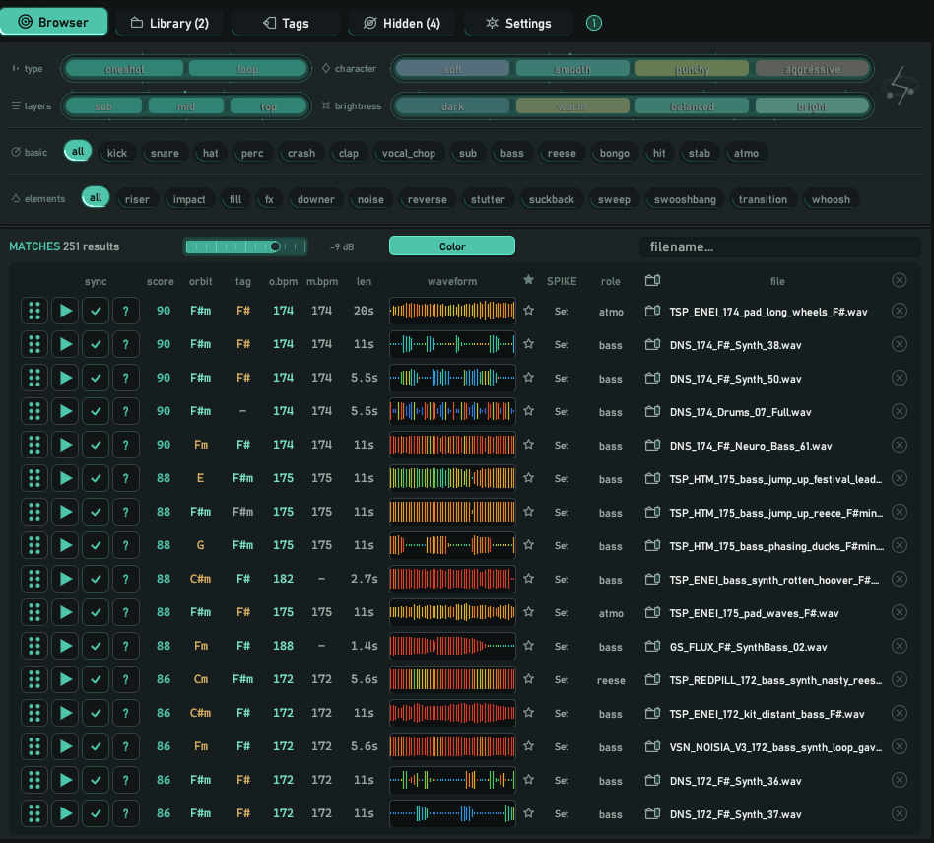Viewport: 934px width, 843px height.
Task: Sort by the score column header
Action: click(x=161, y=281)
